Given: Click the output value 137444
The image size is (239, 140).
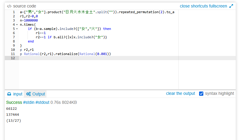Looking at the screenshot, I should pyautogui.click(x=13, y=115).
